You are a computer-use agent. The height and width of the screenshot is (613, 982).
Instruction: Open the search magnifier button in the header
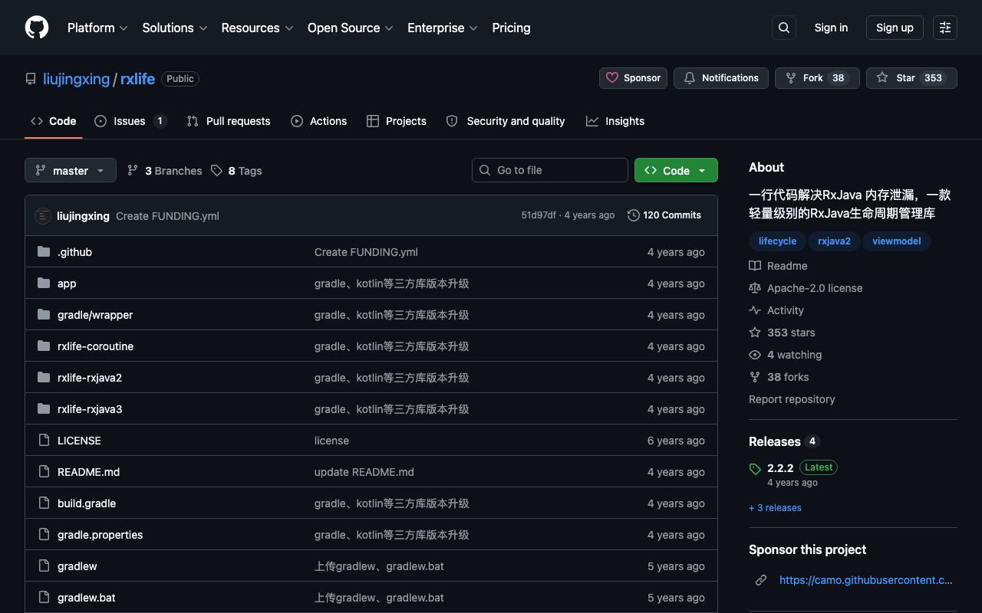coord(784,28)
